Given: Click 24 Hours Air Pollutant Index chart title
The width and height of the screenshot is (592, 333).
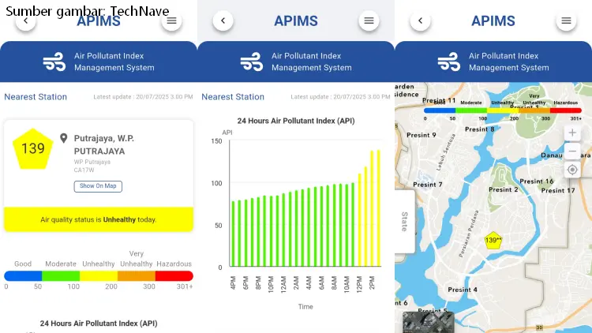Looking at the screenshot, I should pos(296,121).
